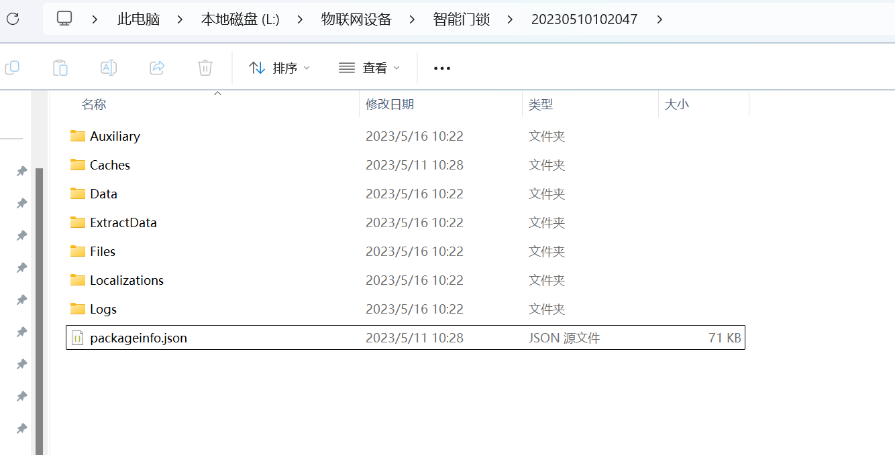The width and height of the screenshot is (895, 455).
Task: Select the packageinfo.json file
Action: (138, 338)
